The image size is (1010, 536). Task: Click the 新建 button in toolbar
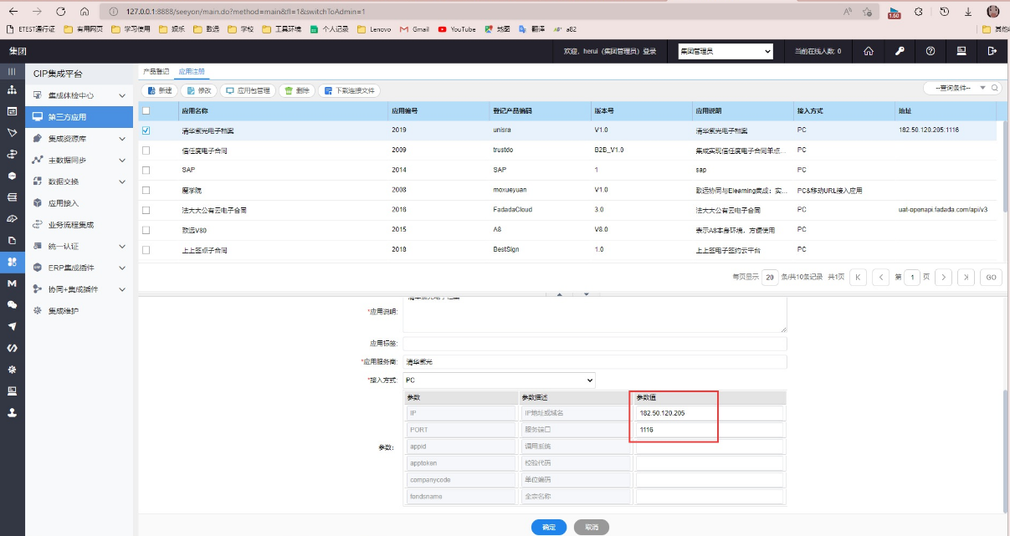160,90
